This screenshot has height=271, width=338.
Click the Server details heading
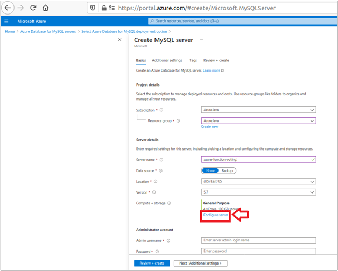[147, 140]
